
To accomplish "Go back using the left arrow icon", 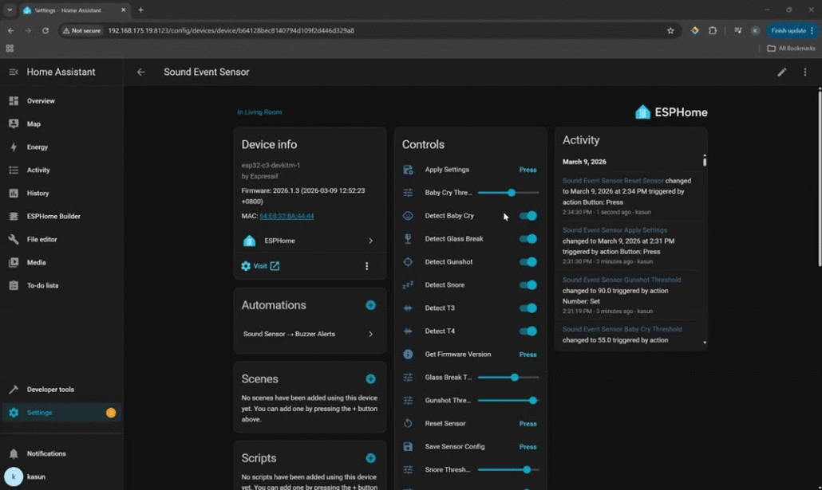I will click(x=141, y=72).
